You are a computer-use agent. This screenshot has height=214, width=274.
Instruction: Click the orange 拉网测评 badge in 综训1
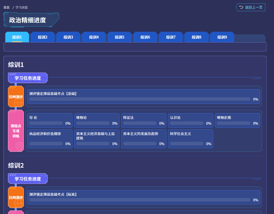[x=16, y=97]
